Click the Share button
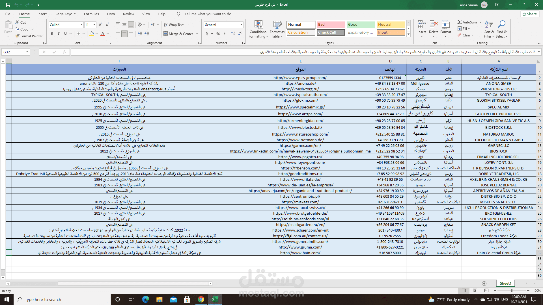 [x=529, y=14]
